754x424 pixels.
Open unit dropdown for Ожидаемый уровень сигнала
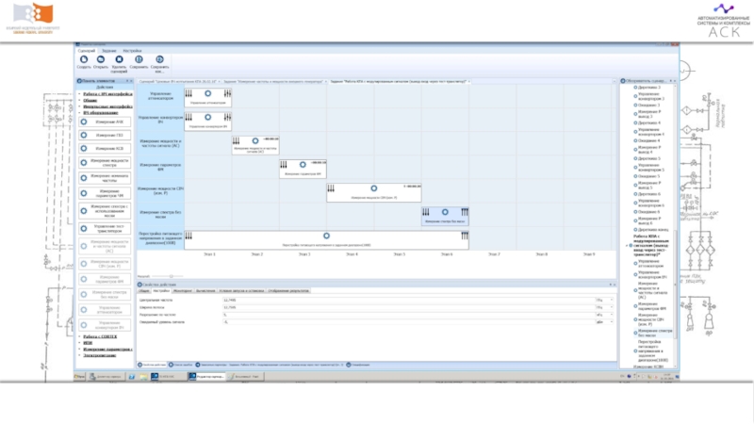coord(612,322)
